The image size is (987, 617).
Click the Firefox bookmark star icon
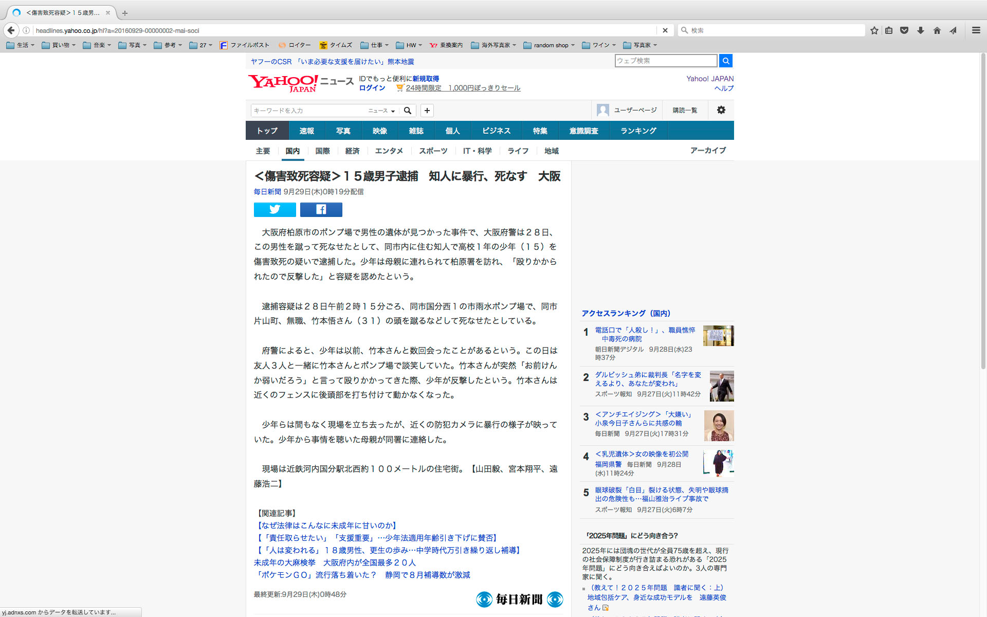(x=874, y=30)
